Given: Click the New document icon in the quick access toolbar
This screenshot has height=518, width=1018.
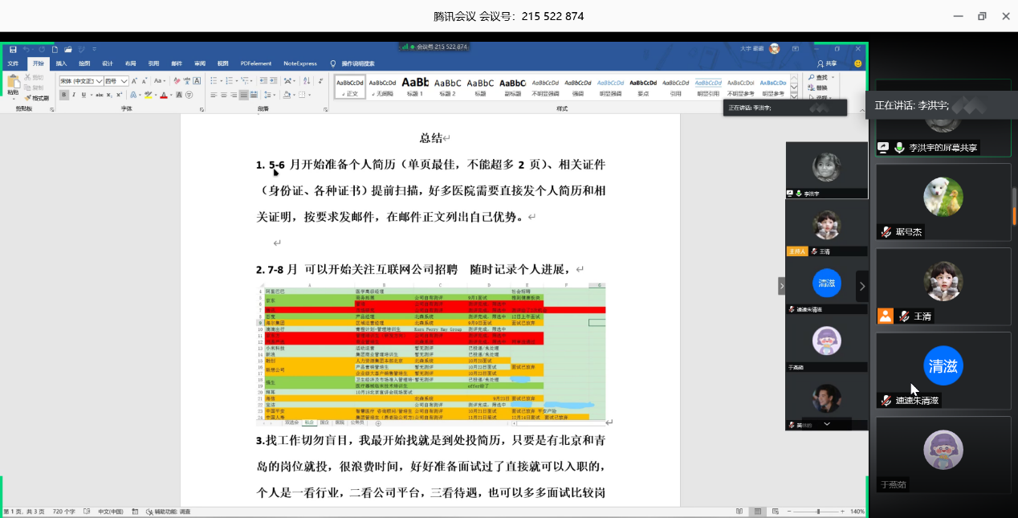Looking at the screenshot, I should (x=56, y=50).
